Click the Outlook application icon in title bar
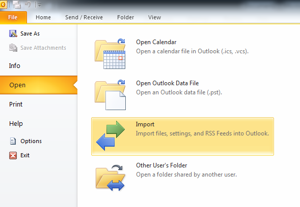 click(3, 4)
